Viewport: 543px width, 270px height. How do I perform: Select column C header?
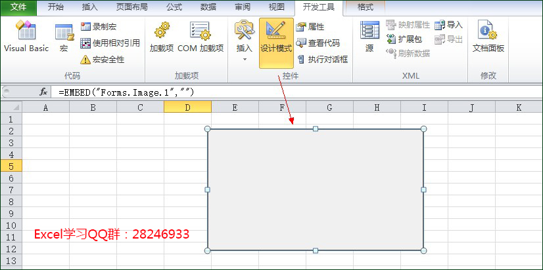click(x=140, y=107)
